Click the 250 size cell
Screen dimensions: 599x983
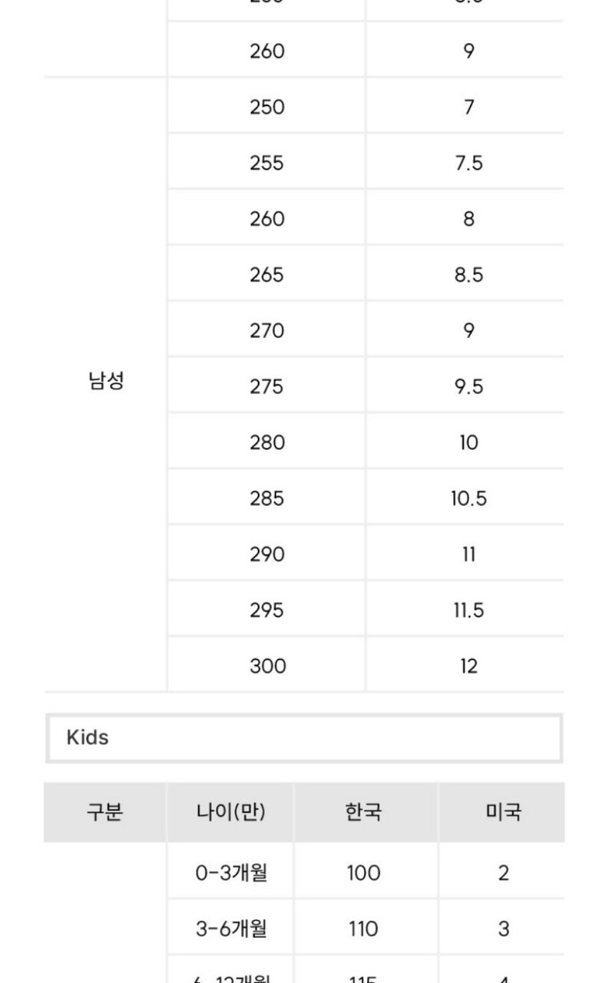pos(266,107)
